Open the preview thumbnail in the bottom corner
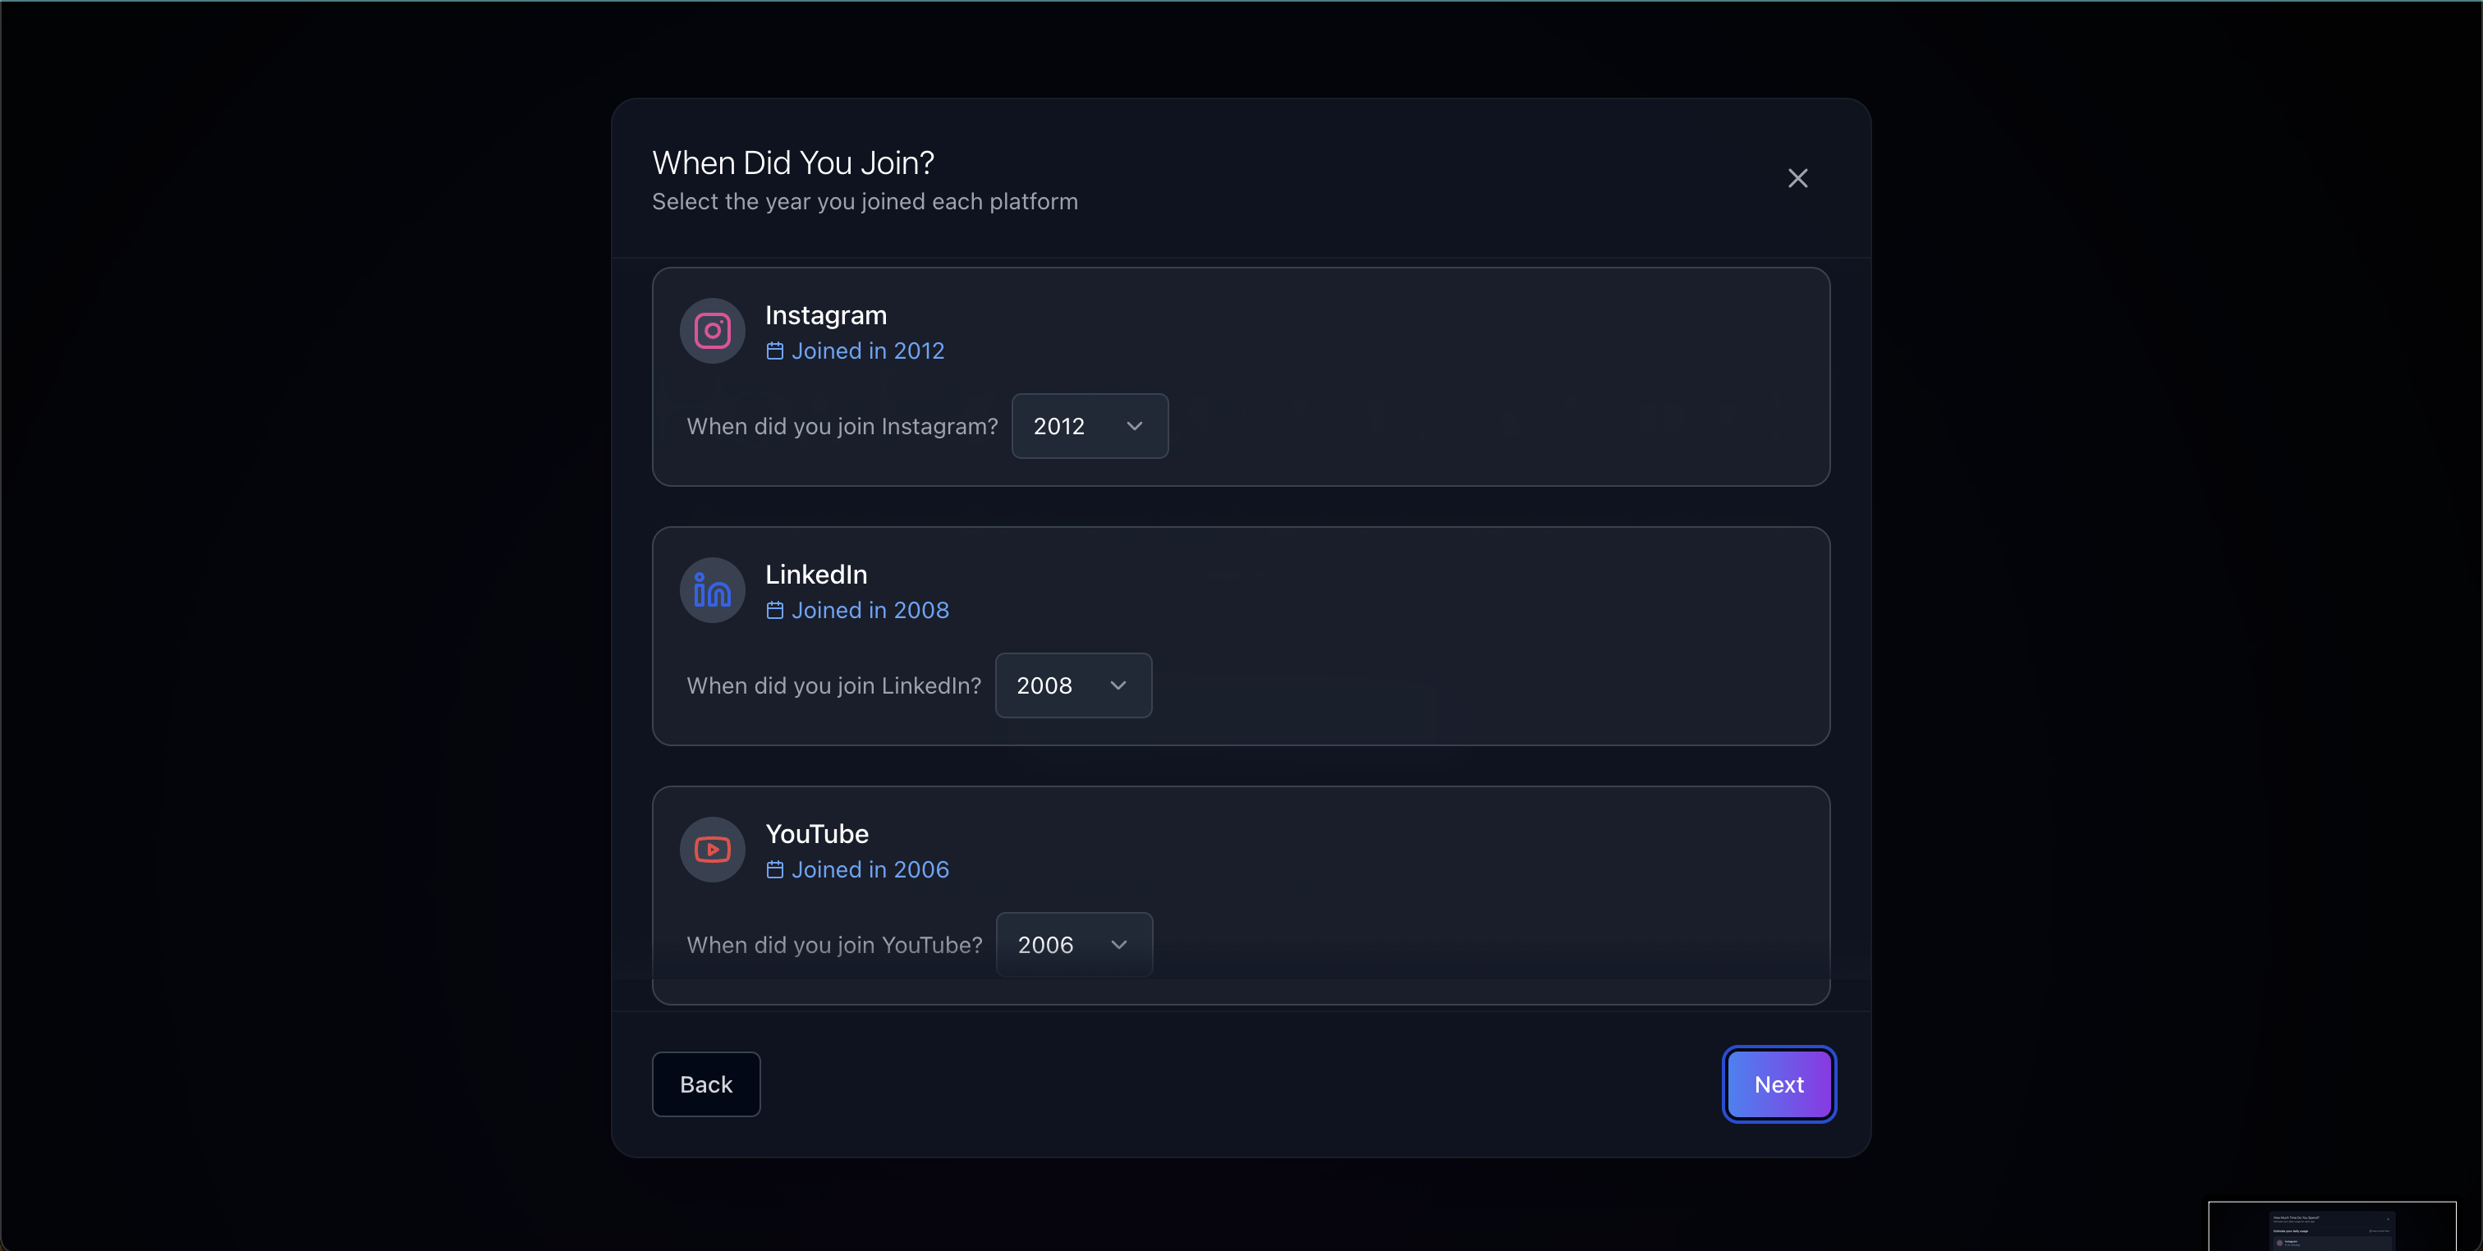Image resolution: width=2483 pixels, height=1251 pixels. (2333, 1226)
